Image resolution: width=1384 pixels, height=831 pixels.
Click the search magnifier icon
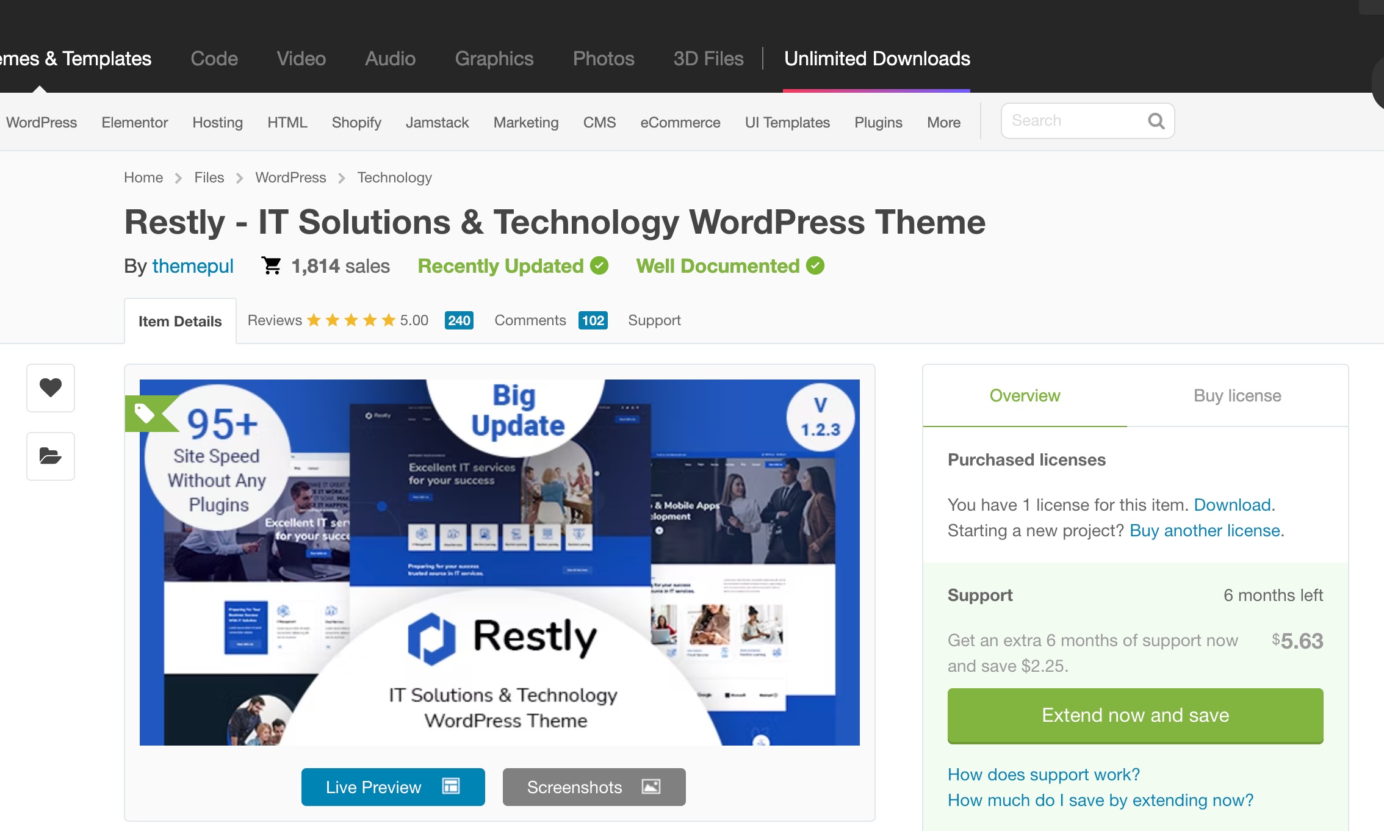(x=1156, y=121)
